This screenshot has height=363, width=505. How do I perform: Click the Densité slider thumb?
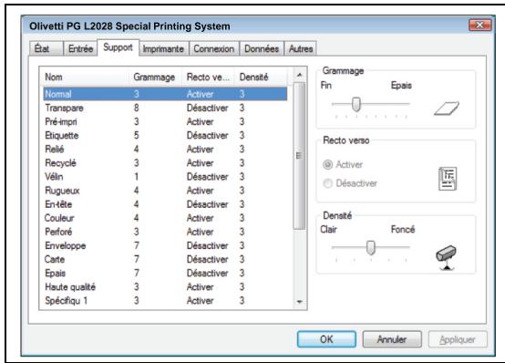click(371, 247)
